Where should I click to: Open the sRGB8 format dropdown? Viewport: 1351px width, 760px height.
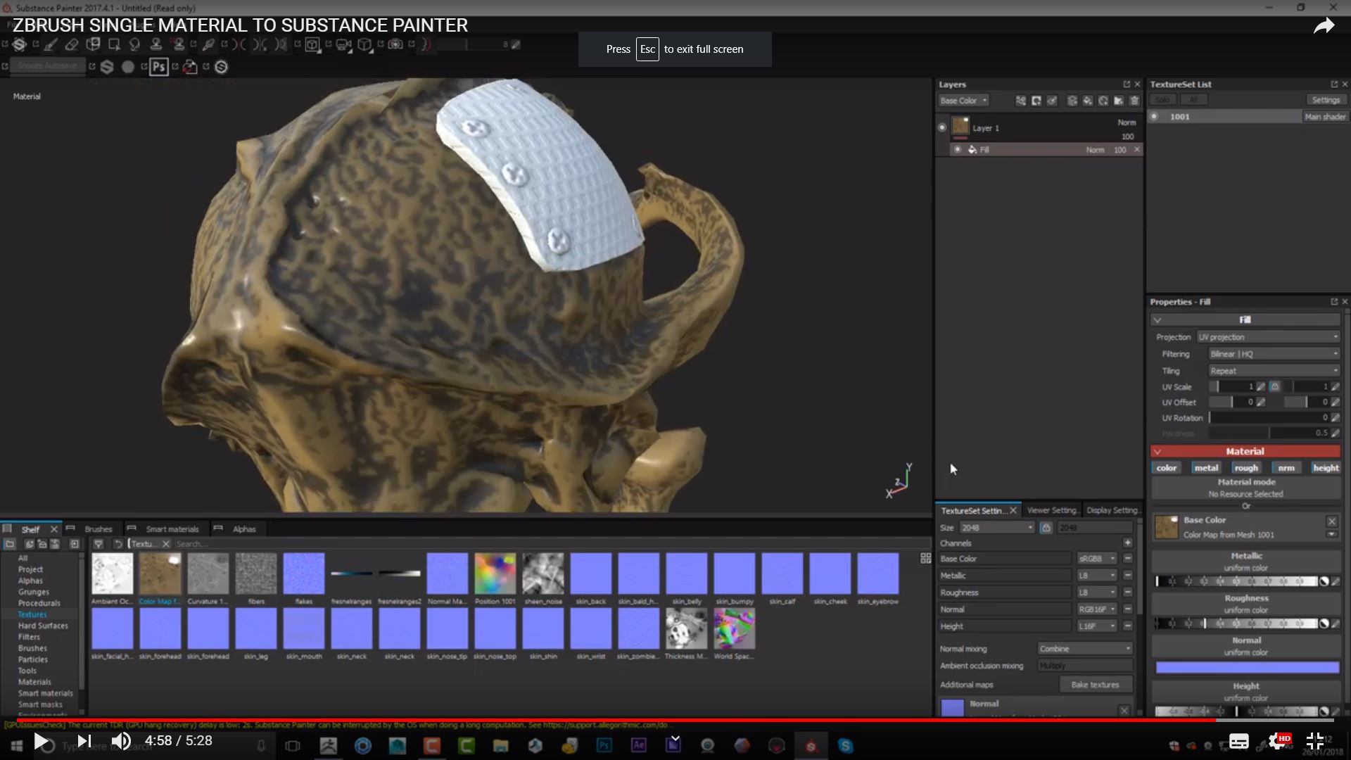click(x=1097, y=559)
